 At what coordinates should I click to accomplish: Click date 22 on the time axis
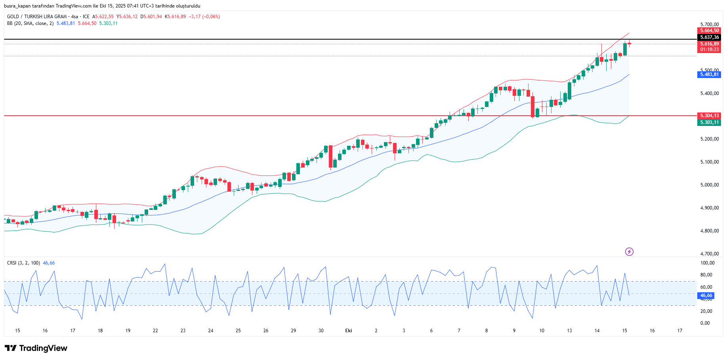click(x=155, y=331)
